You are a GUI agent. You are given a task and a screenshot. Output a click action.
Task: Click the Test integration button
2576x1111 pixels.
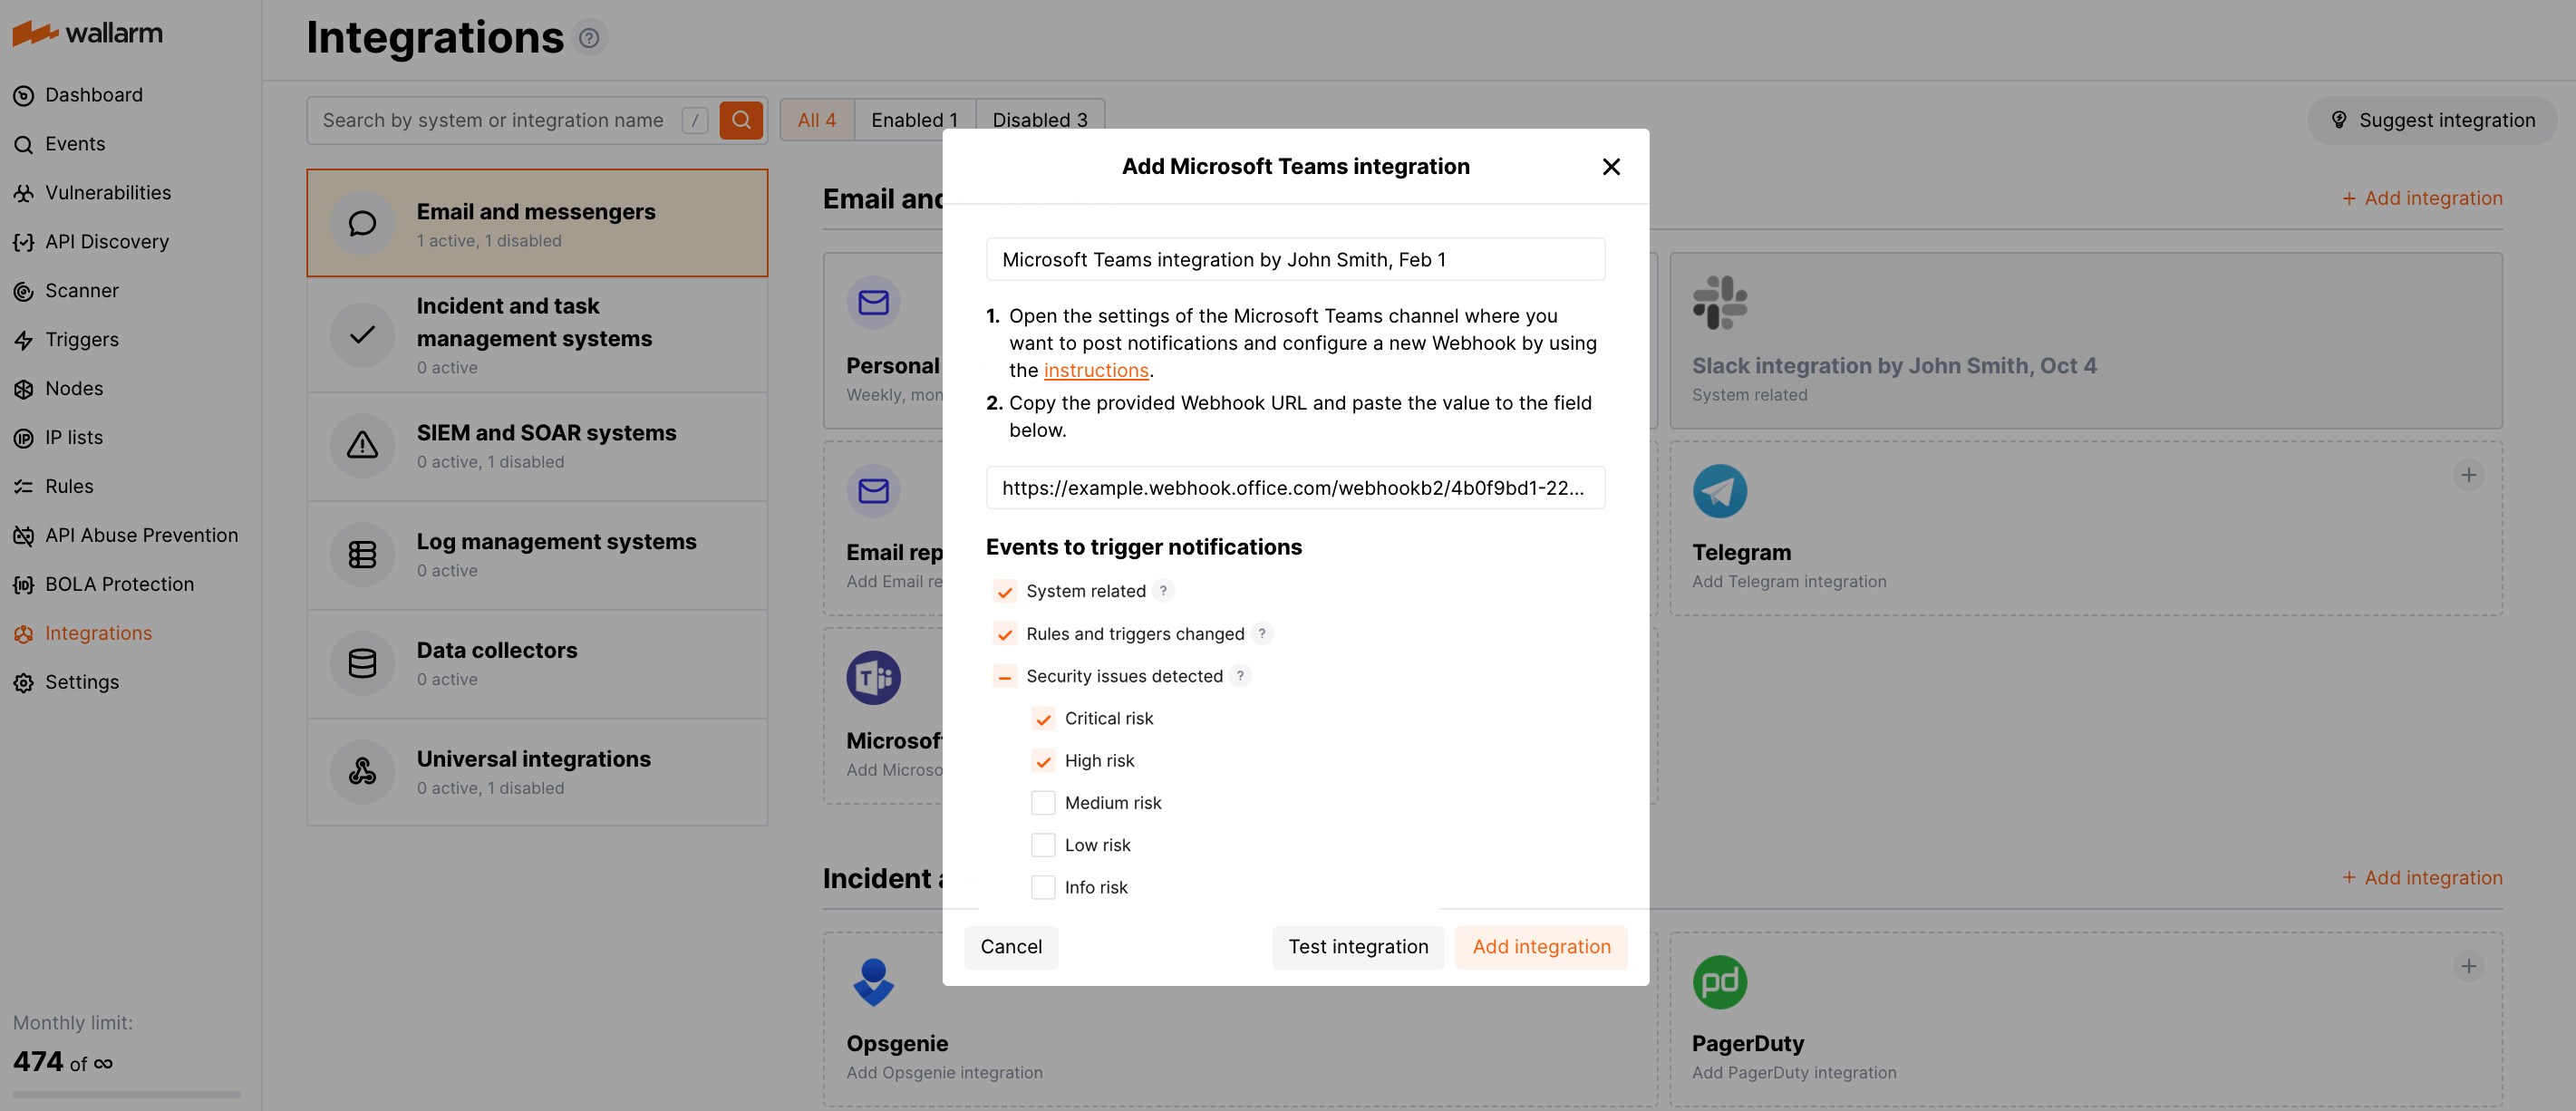click(1358, 946)
